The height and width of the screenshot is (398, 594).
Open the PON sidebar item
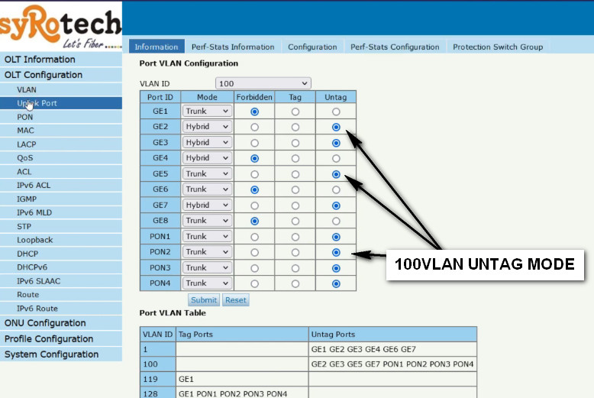(25, 117)
